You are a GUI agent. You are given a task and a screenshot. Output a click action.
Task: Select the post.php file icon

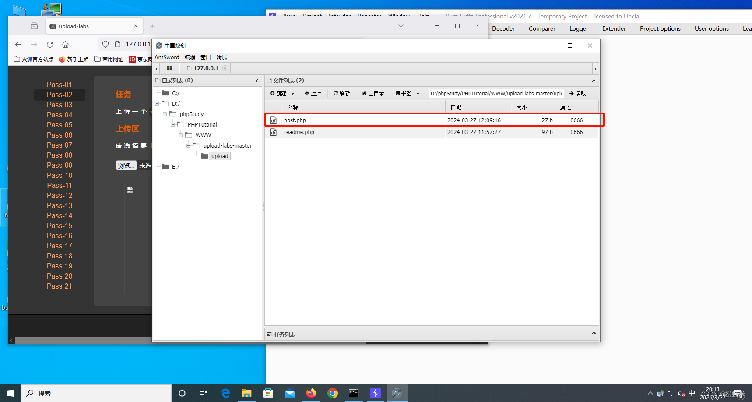pyautogui.click(x=273, y=120)
